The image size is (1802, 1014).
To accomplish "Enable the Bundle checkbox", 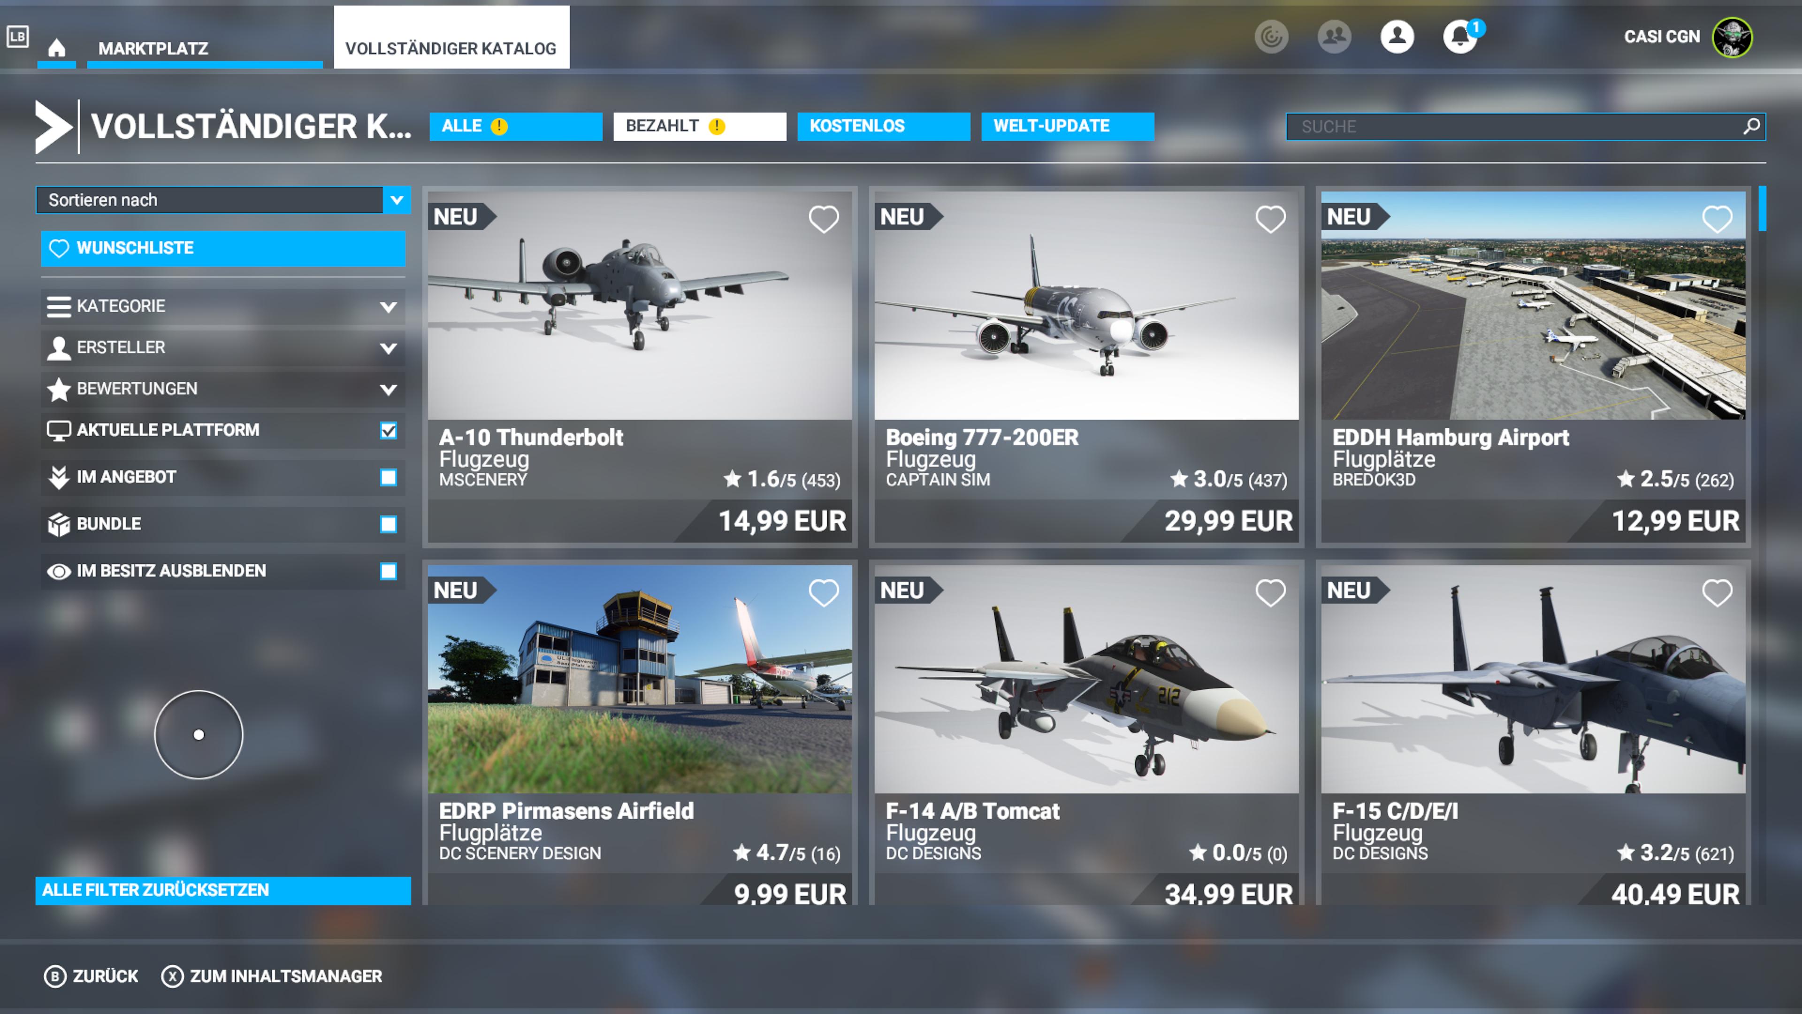I will click(x=388, y=524).
